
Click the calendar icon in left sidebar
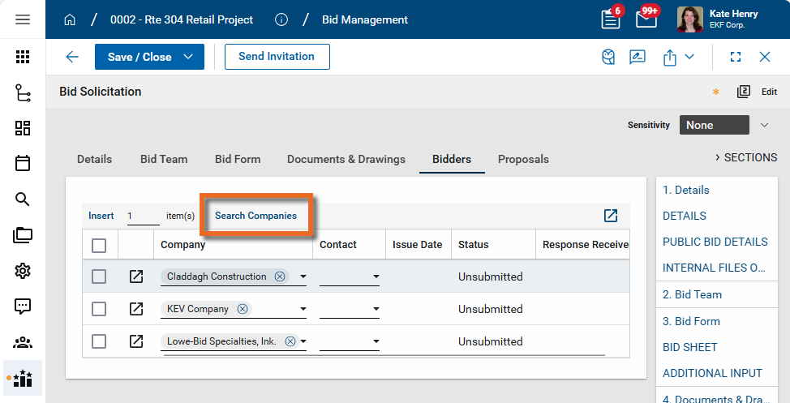click(23, 163)
